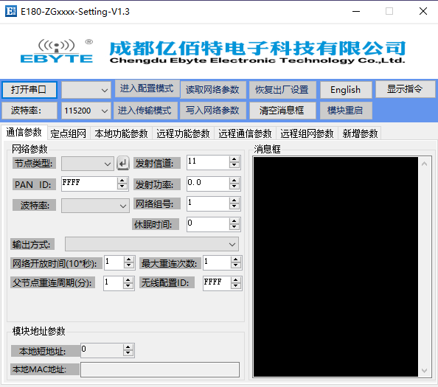The width and height of the screenshot is (438, 387).
Task: Select the 通信参数 tab
Action: [24, 133]
